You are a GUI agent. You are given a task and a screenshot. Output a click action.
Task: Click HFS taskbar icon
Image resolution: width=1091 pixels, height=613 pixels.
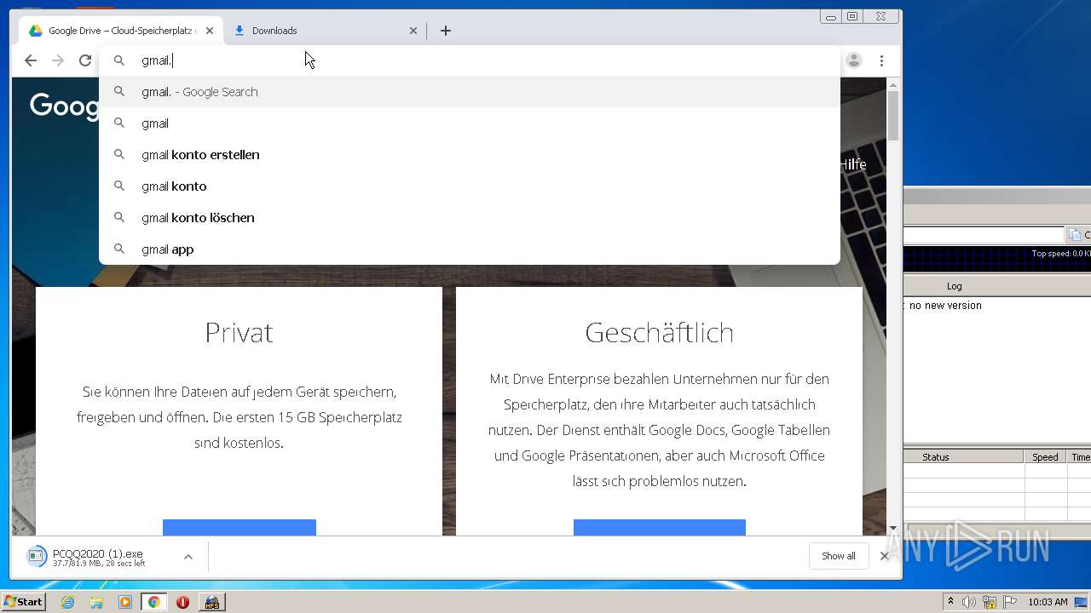tap(211, 602)
